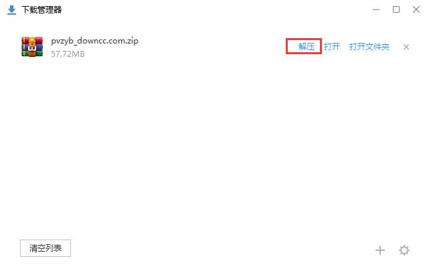Click the blue download arrow icon in title bar
This screenshot has height=269, width=429.
11,10
